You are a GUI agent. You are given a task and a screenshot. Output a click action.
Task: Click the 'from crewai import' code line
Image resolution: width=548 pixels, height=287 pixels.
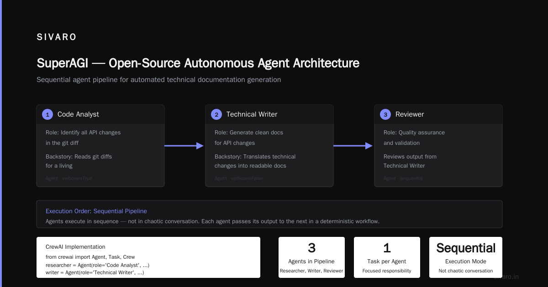pos(90,257)
